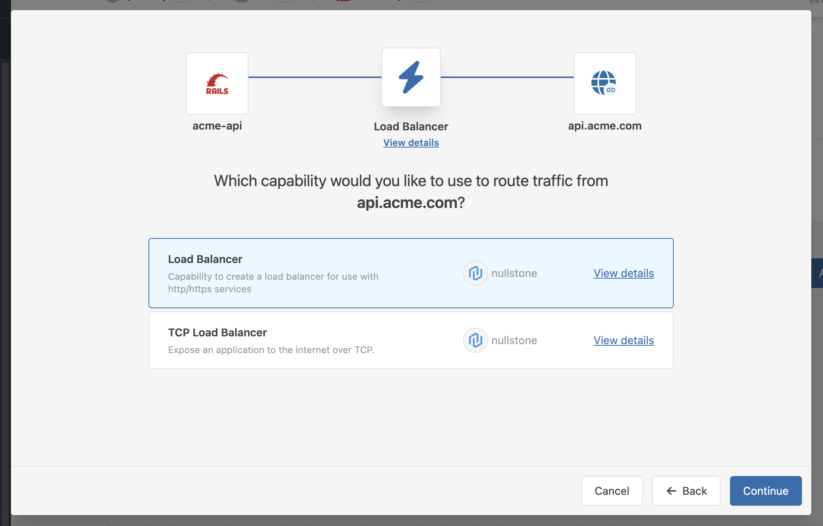This screenshot has width=823, height=526.
Task: Click the nullstone logo beside Load Balancer capability
Action: [475, 273]
